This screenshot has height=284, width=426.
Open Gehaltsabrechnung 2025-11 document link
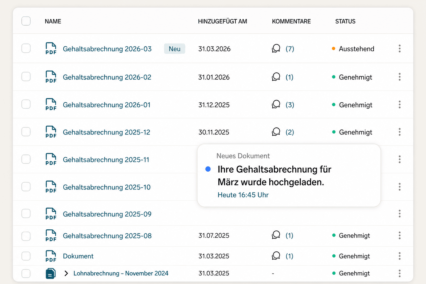pos(106,160)
